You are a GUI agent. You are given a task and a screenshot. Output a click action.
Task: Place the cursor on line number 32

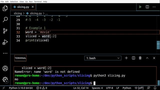18,32
